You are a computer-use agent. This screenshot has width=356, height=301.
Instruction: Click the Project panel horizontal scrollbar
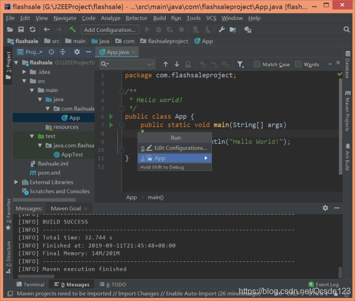44,200
